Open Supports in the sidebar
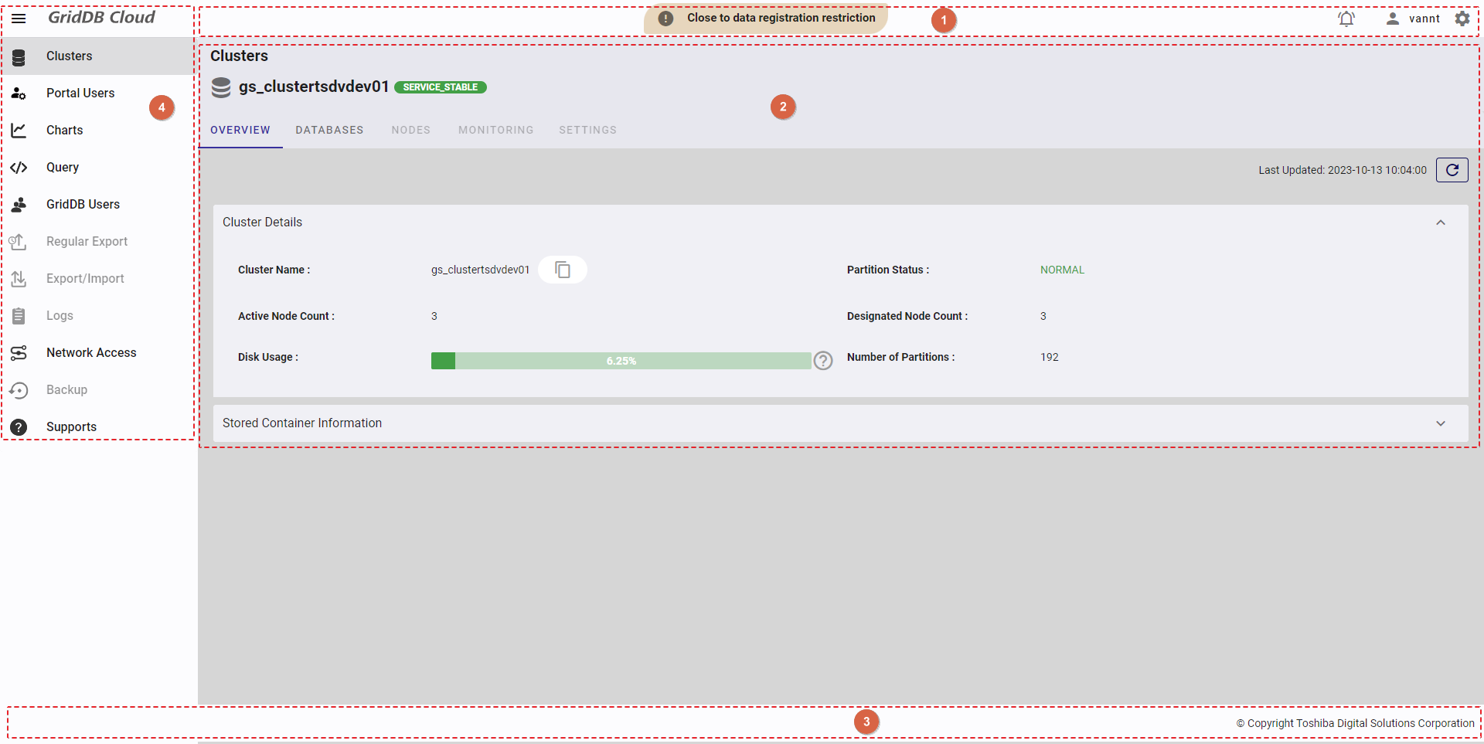This screenshot has width=1484, height=744. pyautogui.click(x=98, y=427)
